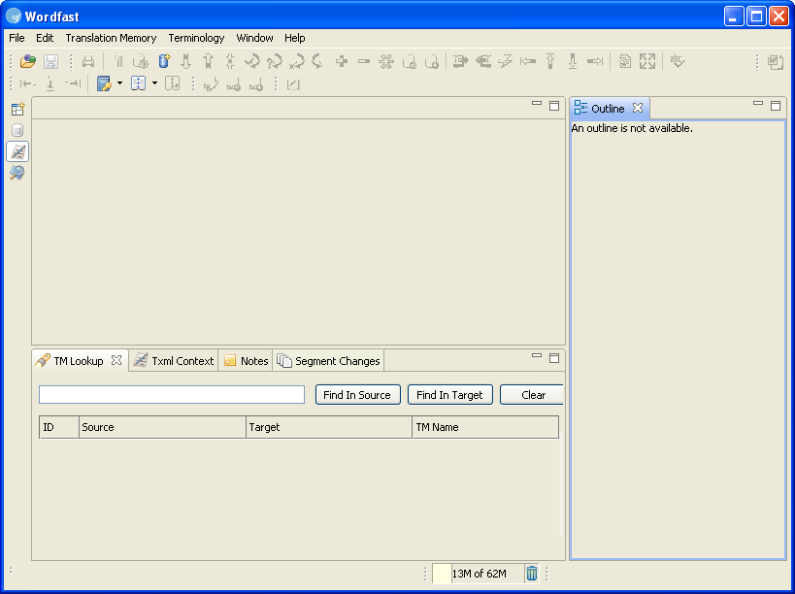Screen dimensions: 795x594
Task: Click the ID column header
Action: point(59,427)
